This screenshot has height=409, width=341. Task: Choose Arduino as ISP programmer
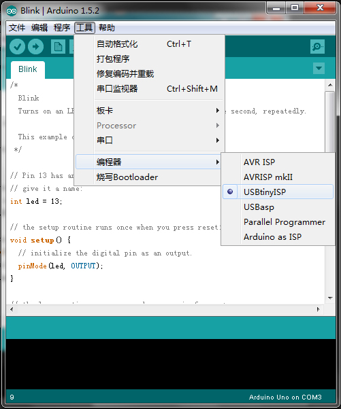pos(278,237)
